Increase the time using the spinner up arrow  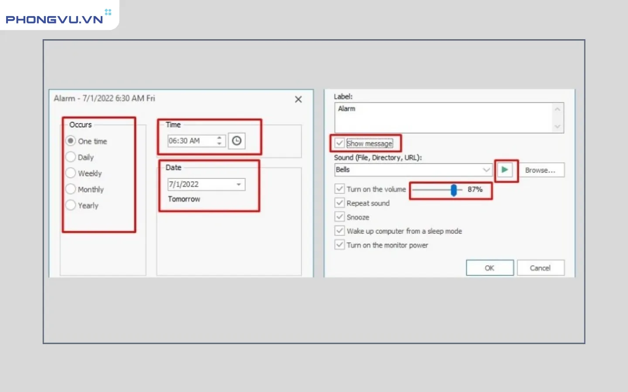pyautogui.click(x=219, y=138)
